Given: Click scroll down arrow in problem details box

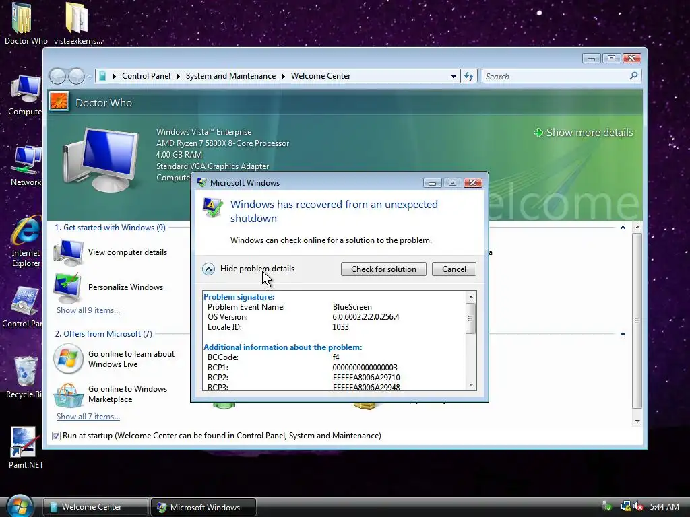Looking at the screenshot, I should pyautogui.click(x=471, y=384).
